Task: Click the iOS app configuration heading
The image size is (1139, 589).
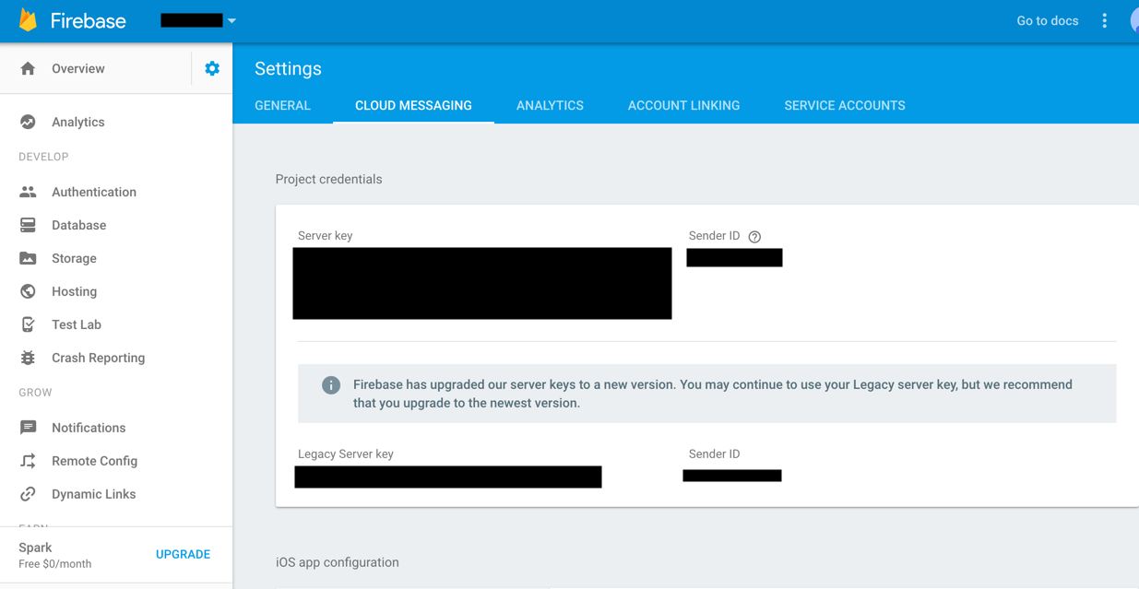Action: click(x=338, y=562)
